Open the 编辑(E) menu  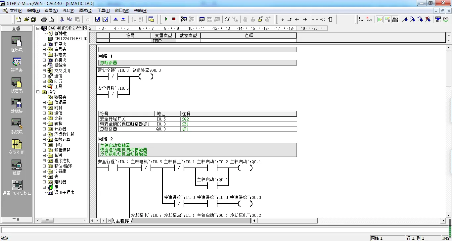click(x=33, y=11)
